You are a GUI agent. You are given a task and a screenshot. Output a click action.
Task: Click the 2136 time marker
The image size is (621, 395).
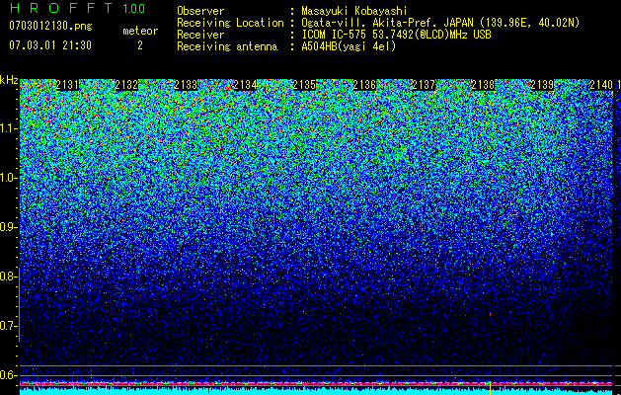[x=364, y=85]
